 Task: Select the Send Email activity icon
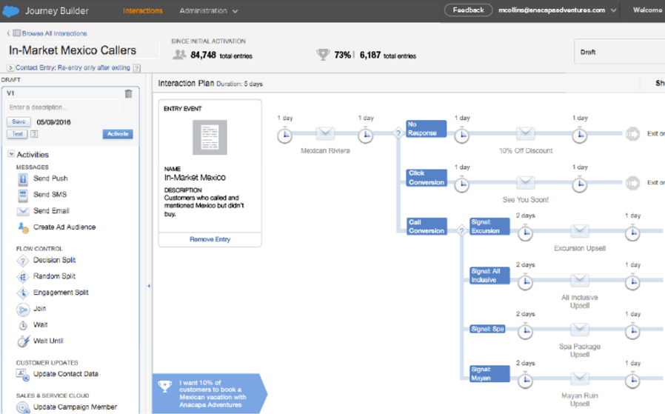coord(23,211)
